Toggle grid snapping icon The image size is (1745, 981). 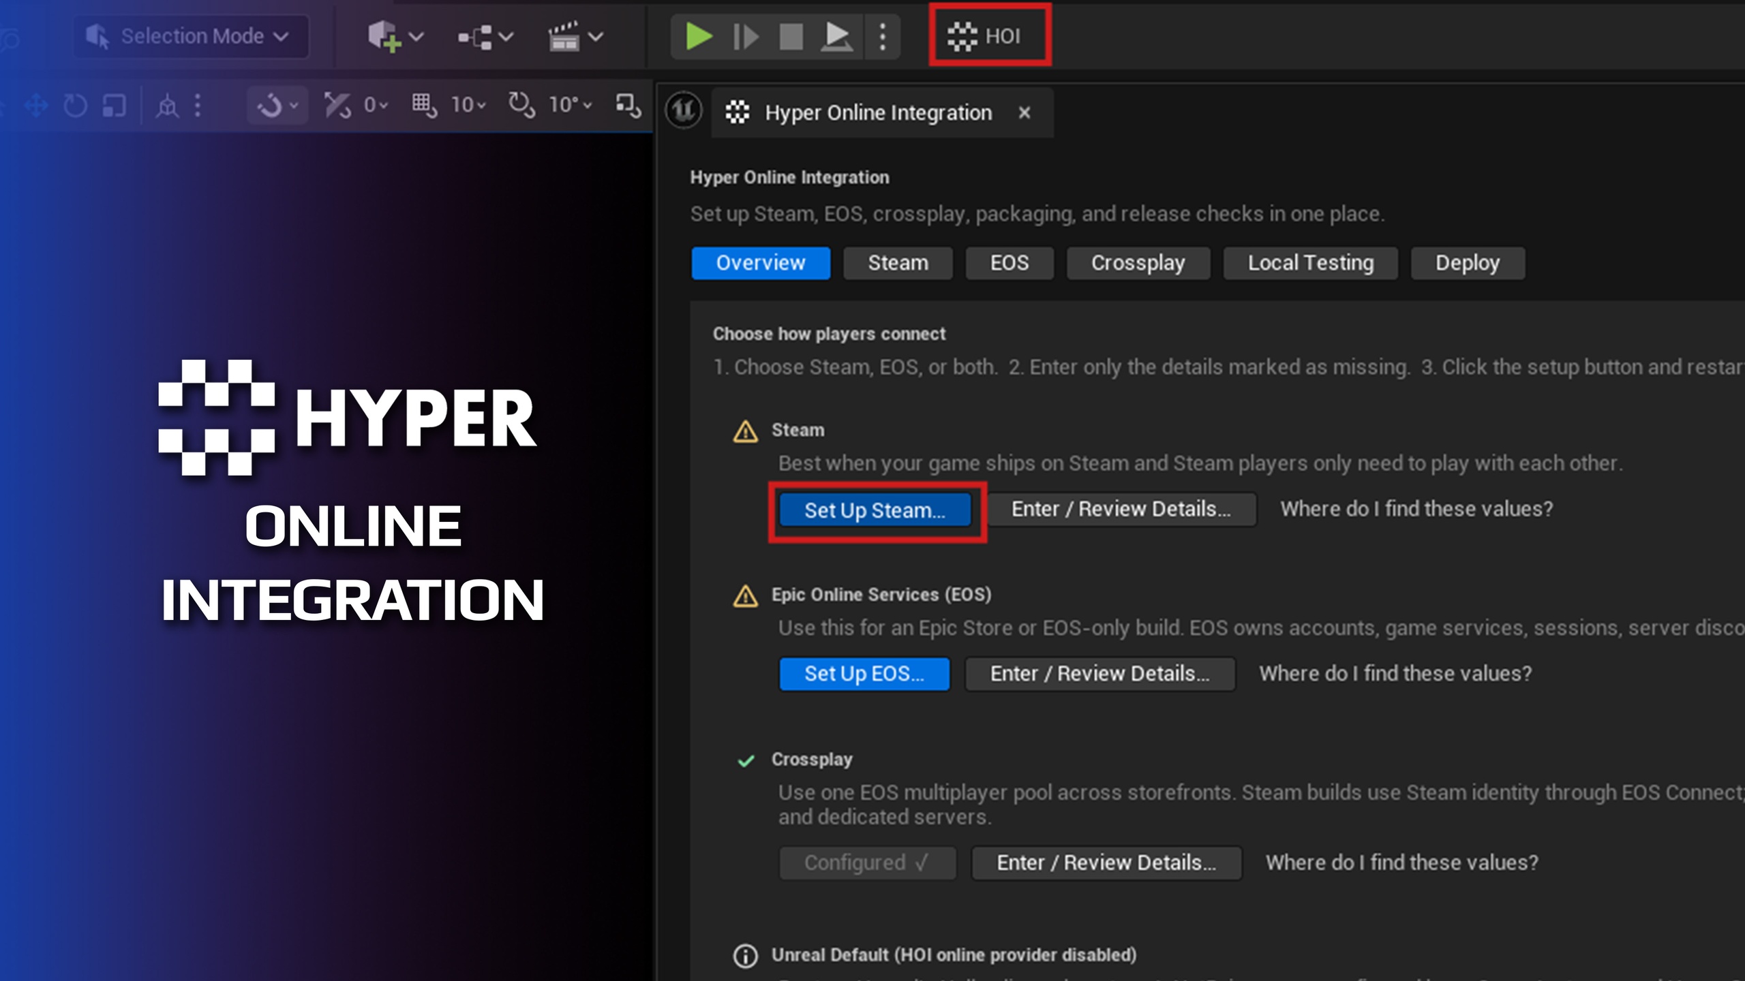(425, 106)
